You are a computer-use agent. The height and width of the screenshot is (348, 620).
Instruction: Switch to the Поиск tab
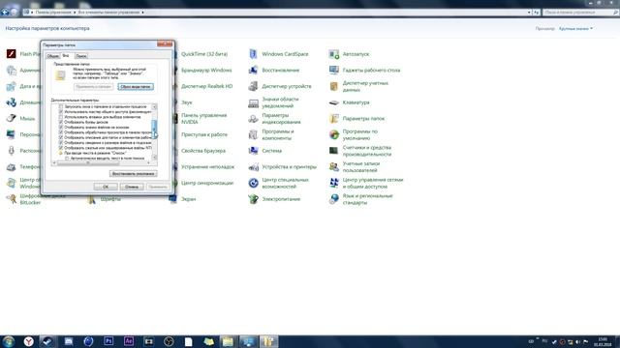81,56
